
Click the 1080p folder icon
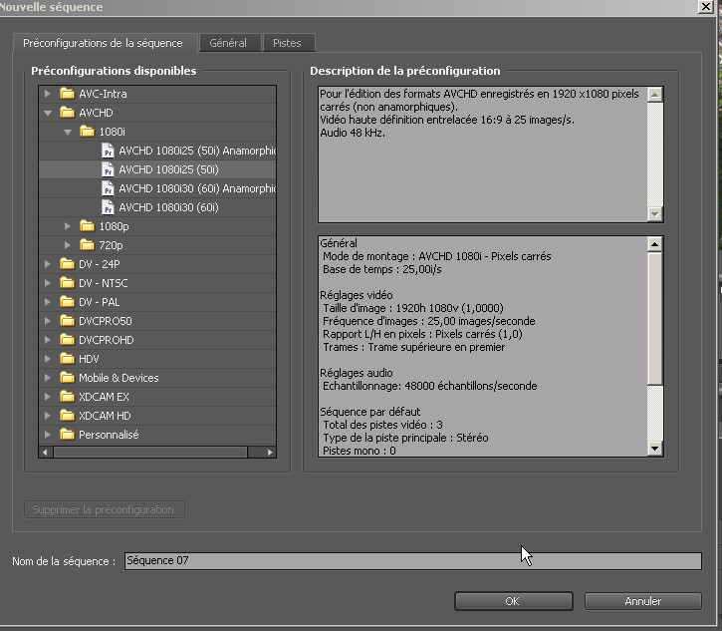87,226
